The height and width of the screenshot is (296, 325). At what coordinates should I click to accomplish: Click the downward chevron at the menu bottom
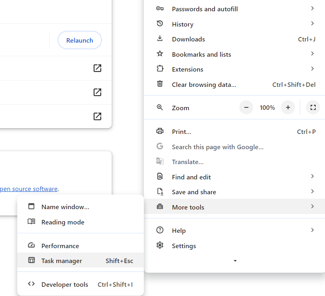(235, 261)
